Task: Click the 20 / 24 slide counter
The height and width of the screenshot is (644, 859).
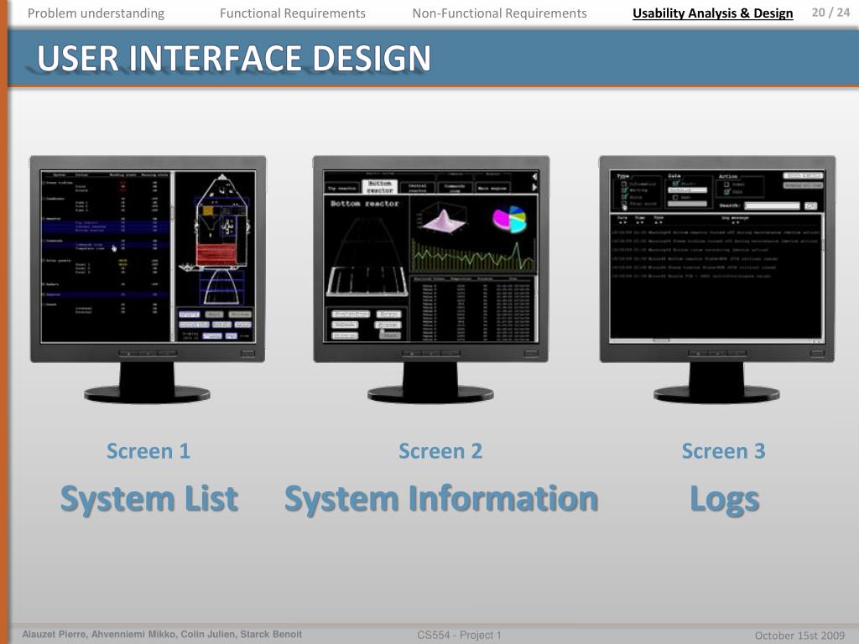Action: 830,13
